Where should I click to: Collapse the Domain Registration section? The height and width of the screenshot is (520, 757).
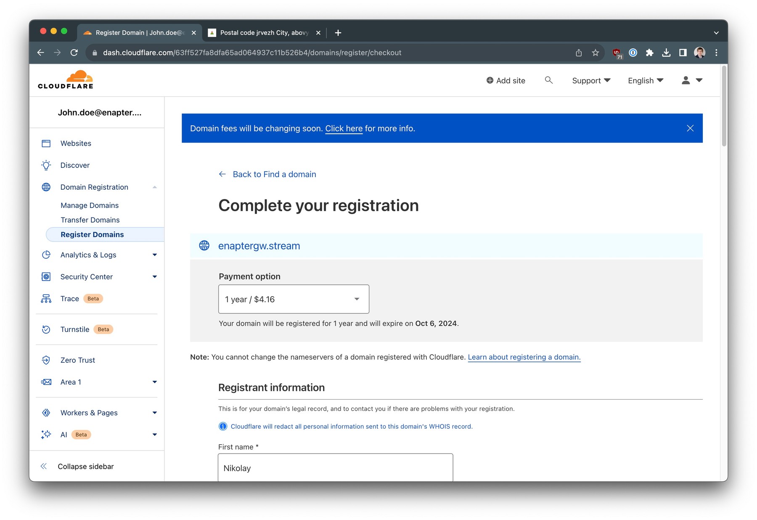coord(155,187)
